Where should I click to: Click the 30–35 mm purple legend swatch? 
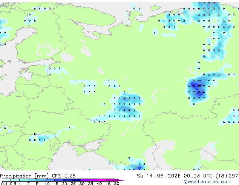click(x=85, y=180)
